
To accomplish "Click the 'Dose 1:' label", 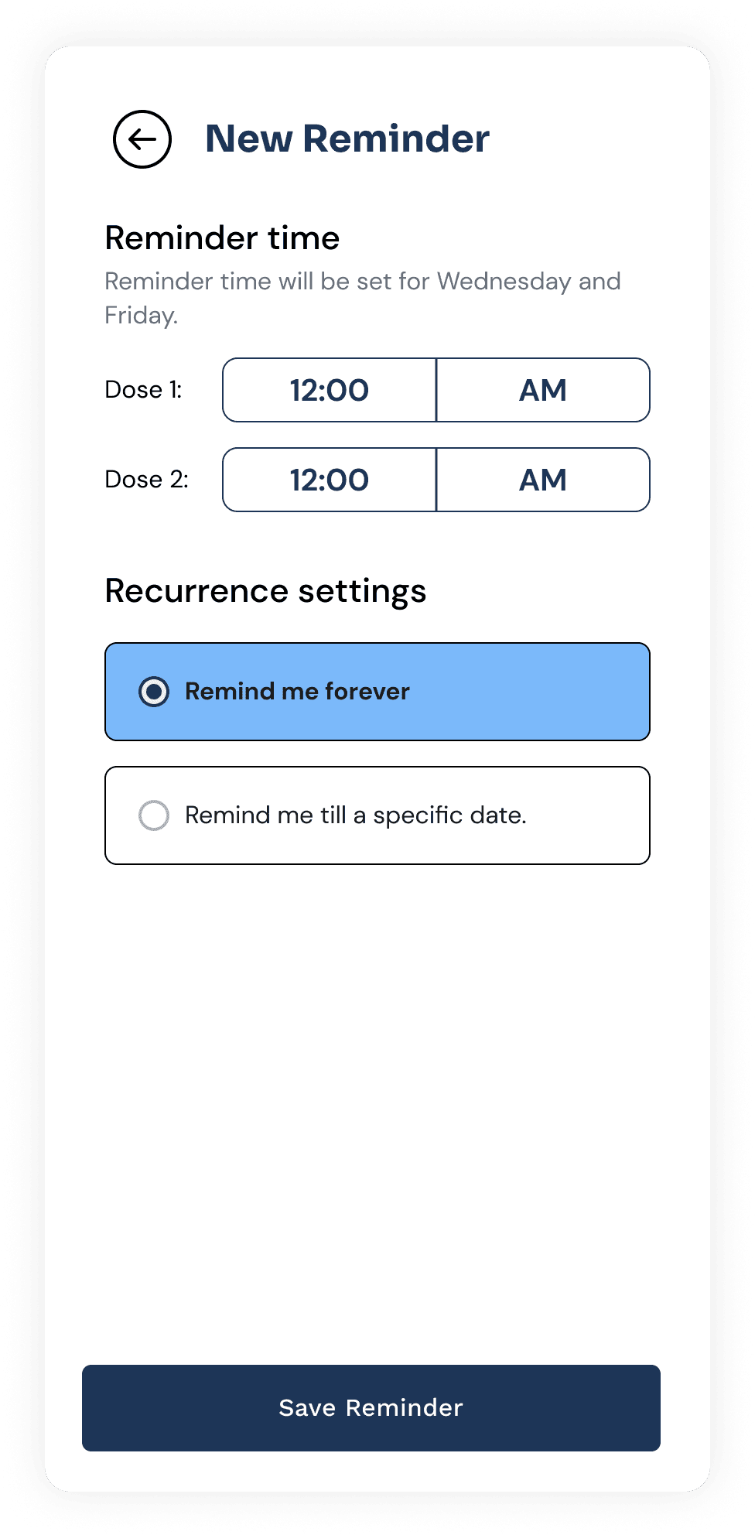I will coord(144,390).
